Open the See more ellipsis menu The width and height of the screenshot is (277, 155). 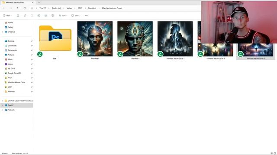(87, 15)
